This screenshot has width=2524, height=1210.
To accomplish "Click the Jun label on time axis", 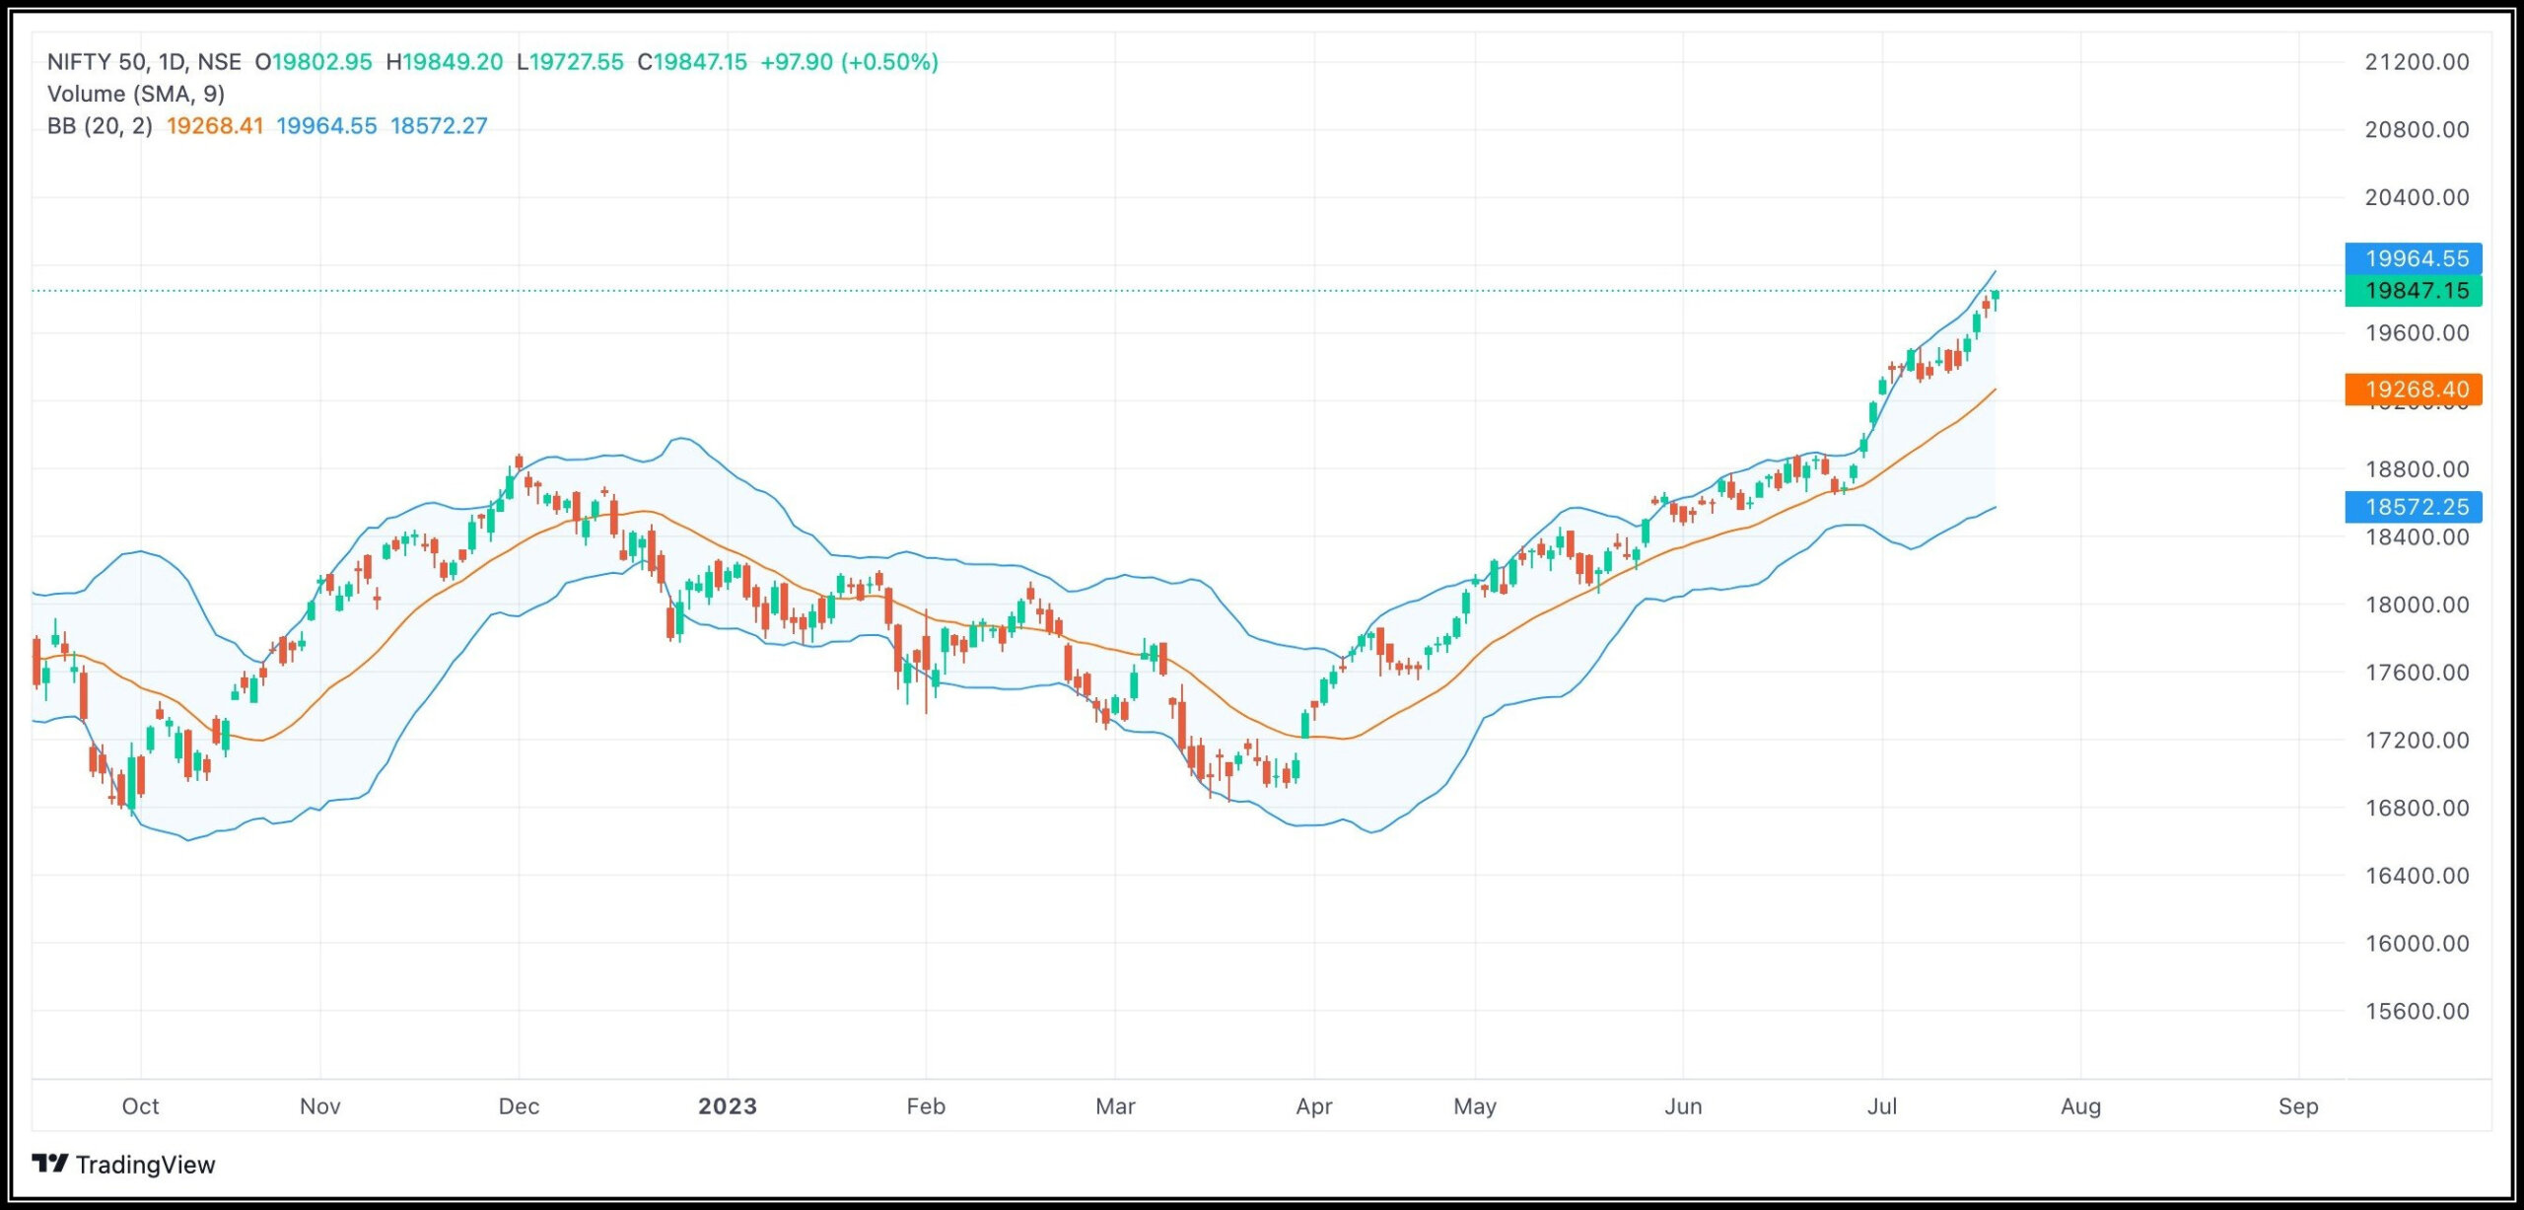I will (1683, 1106).
